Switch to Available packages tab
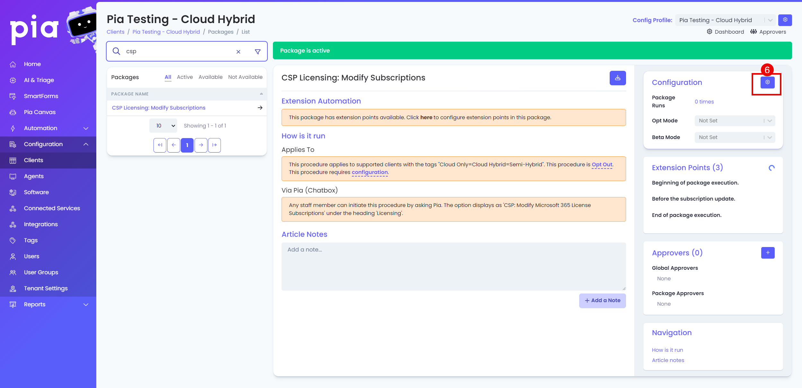 [211, 77]
